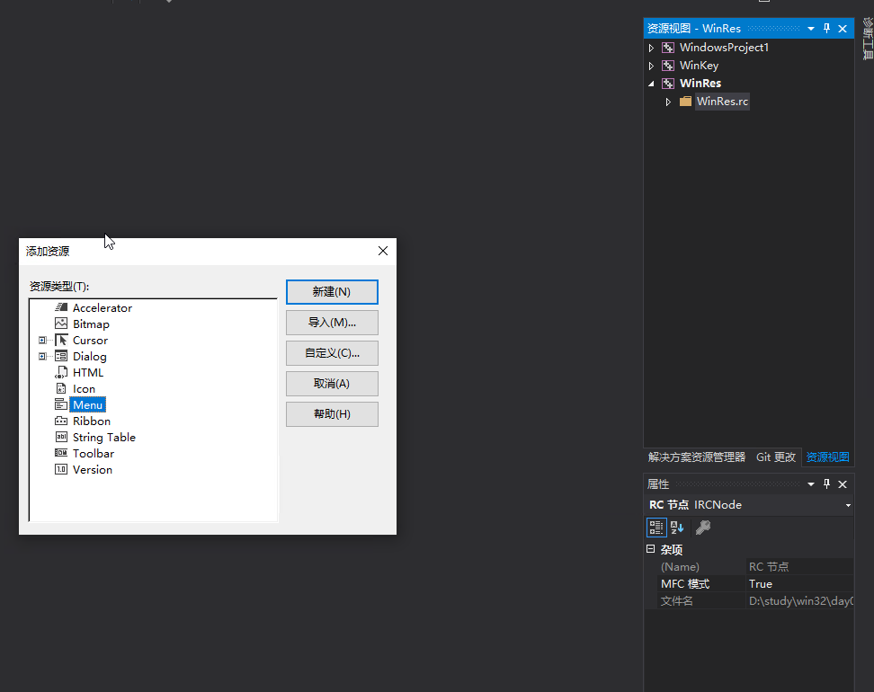Click the 帮助(H) button
Viewport: 874px width, 692px height.
[x=332, y=414]
